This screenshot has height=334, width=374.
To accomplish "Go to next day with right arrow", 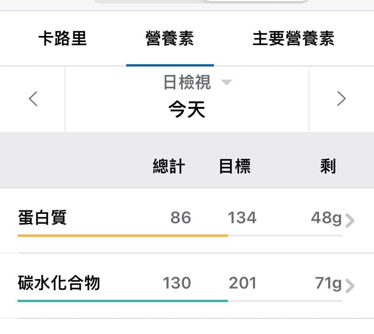I will pos(341,99).
